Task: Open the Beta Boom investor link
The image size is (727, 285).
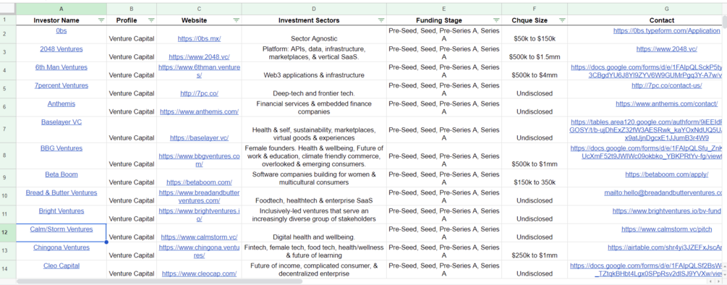Action: coord(61,174)
